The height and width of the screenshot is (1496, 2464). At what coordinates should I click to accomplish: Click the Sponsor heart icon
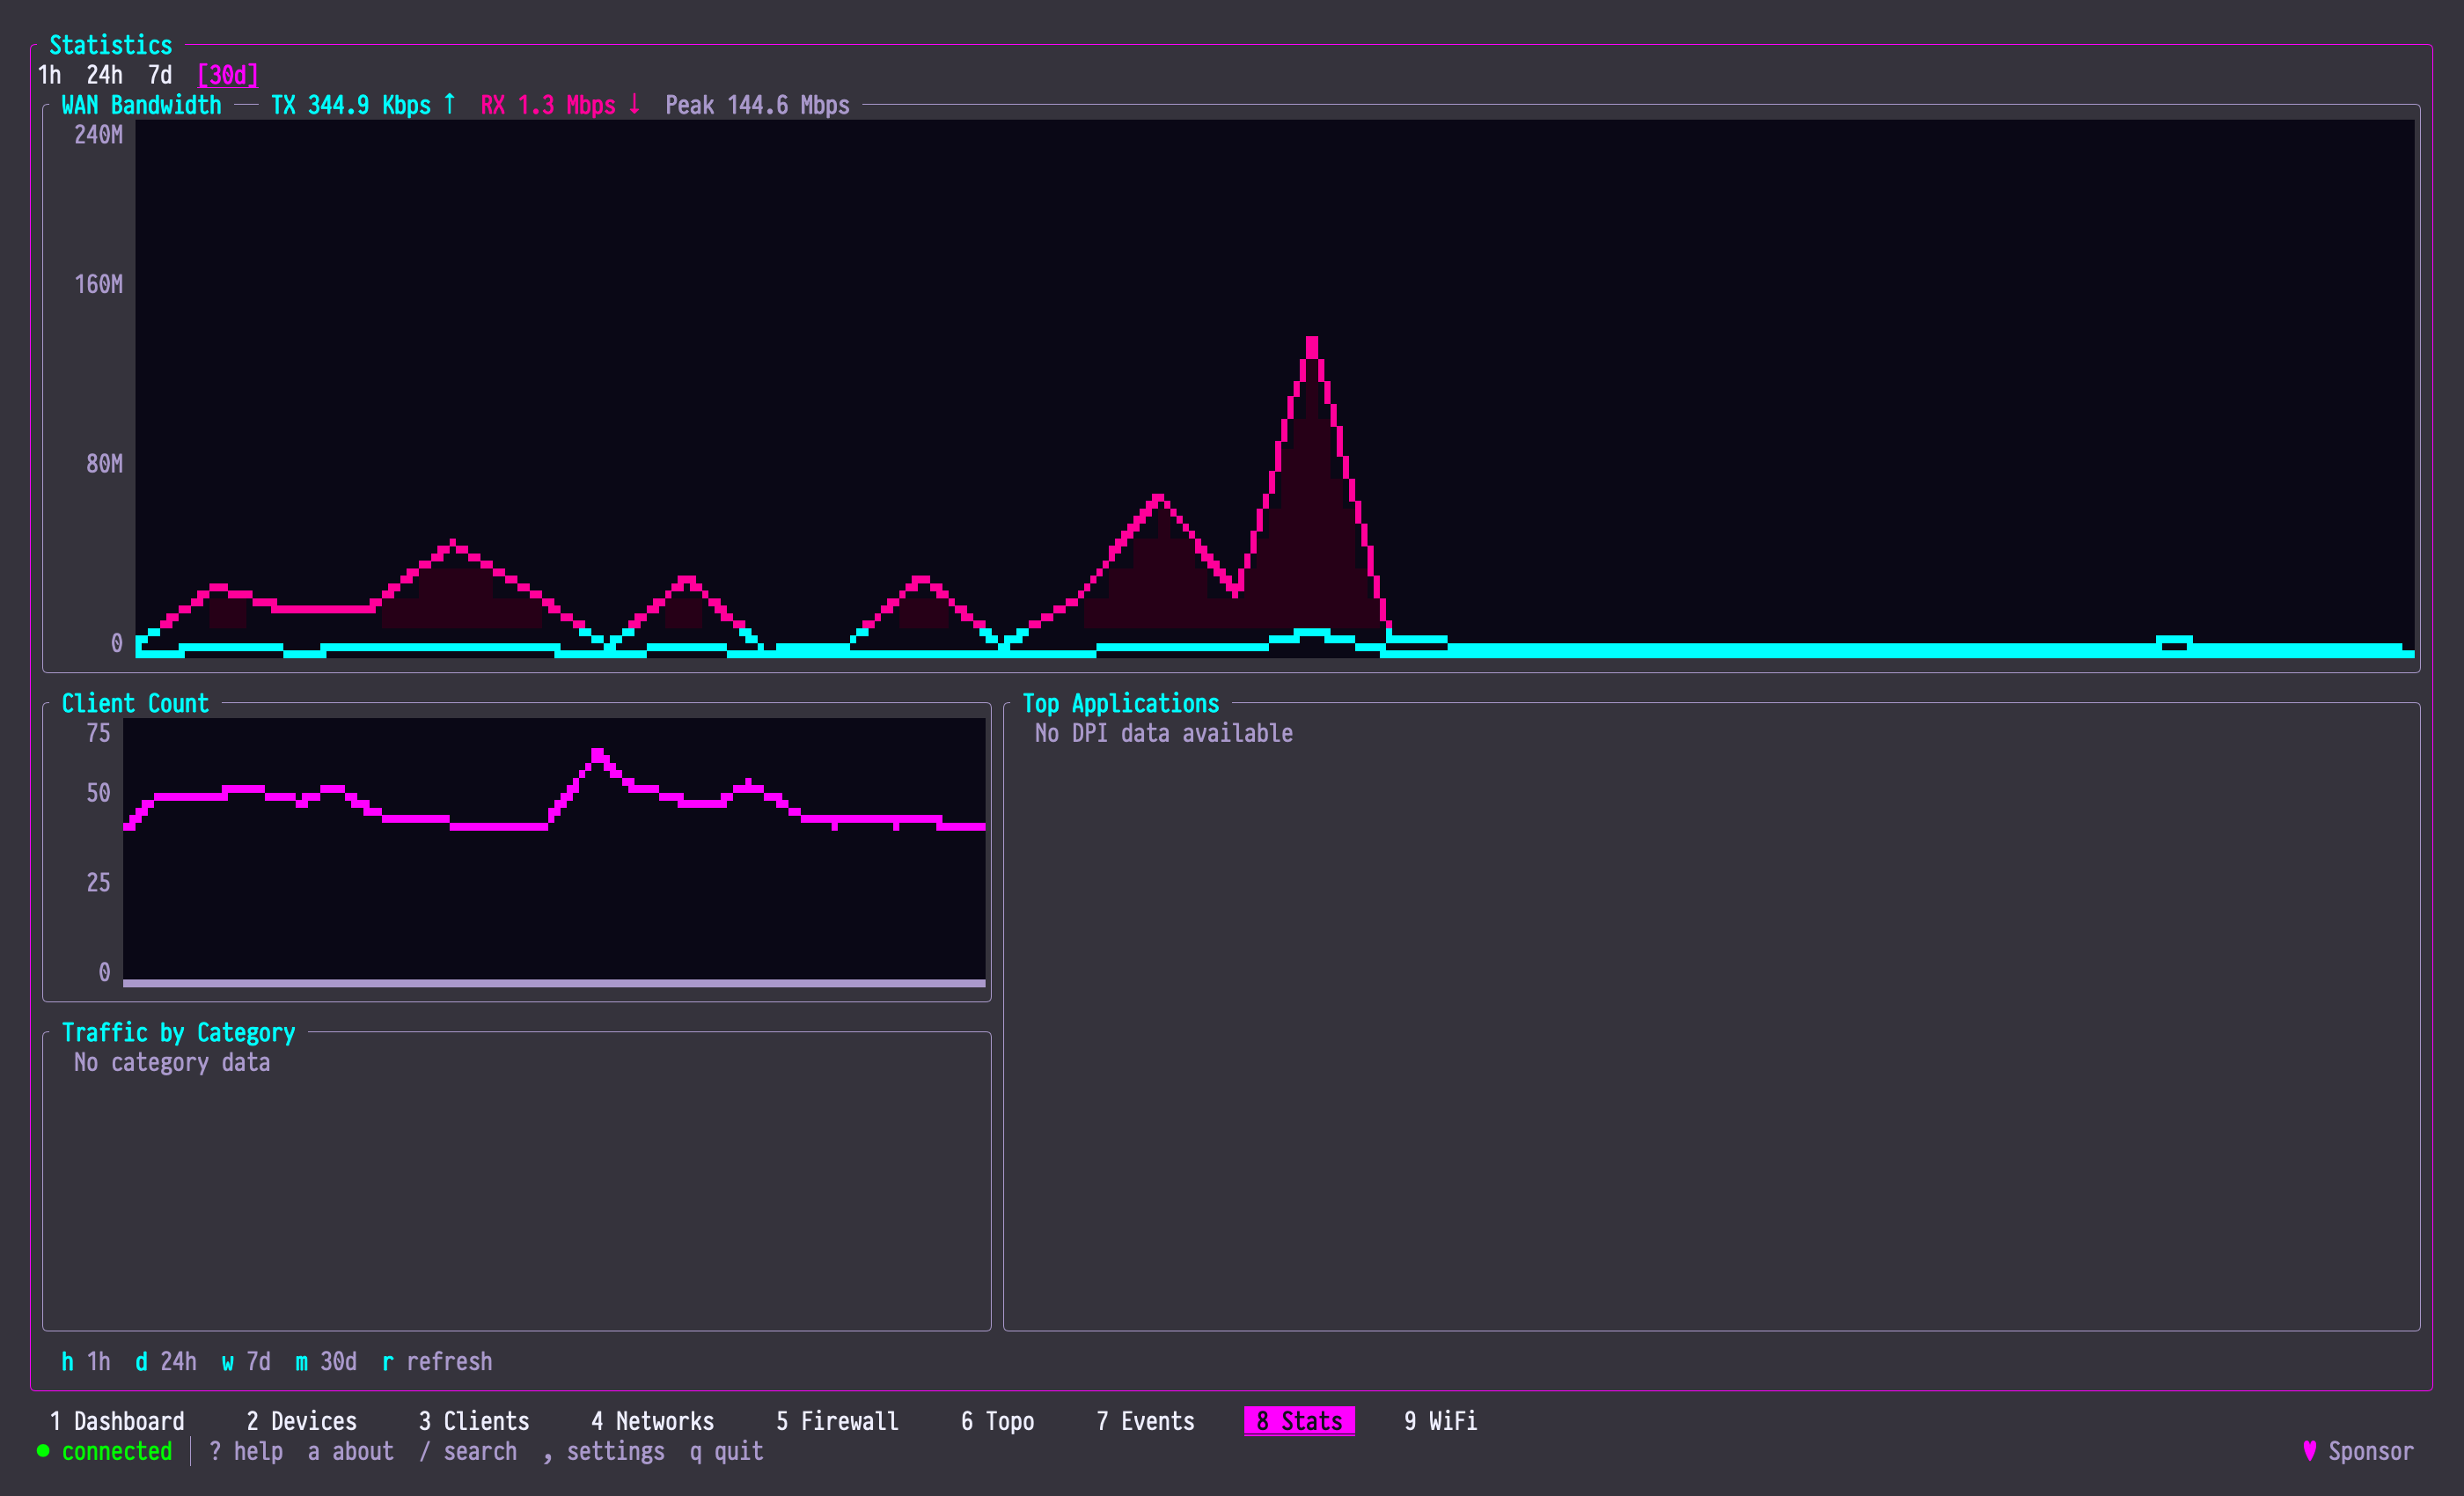pos(2309,1451)
